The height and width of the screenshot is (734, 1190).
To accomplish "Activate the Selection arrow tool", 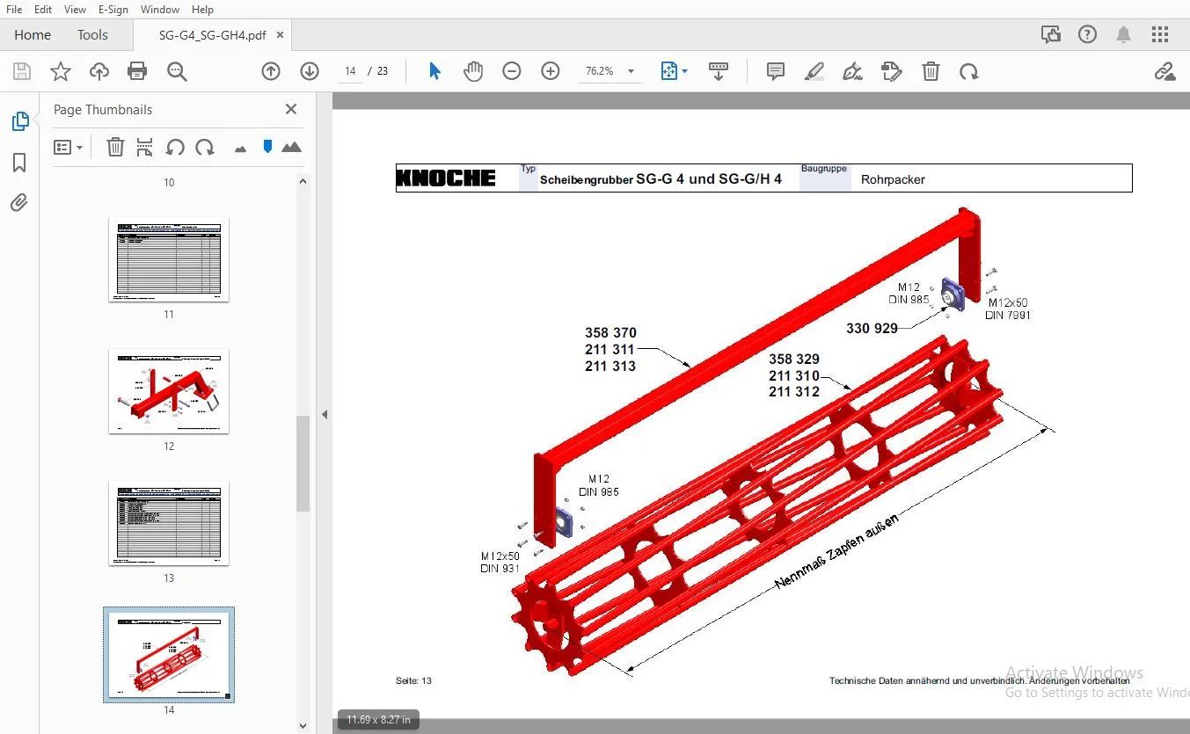I will 434,71.
